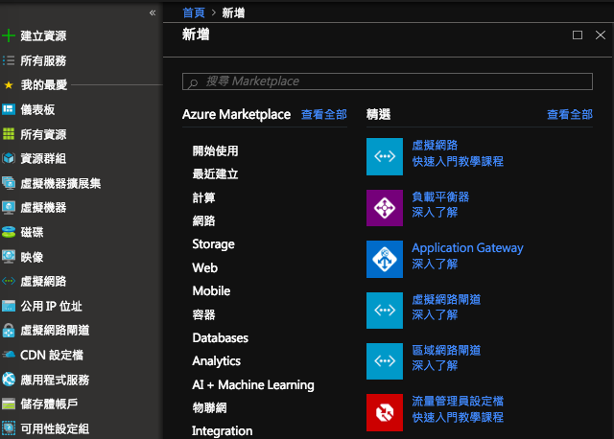614x439 pixels.
Task: Open the 磁碟 disk icon
Action: pyautogui.click(x=9, y=232)
